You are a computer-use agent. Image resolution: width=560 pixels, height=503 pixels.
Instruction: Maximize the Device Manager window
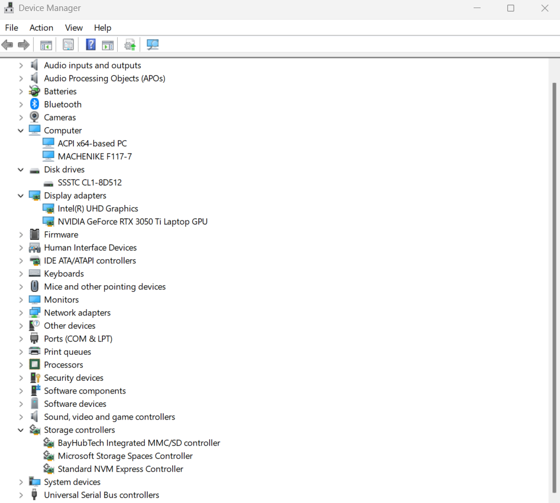point(511,8)
